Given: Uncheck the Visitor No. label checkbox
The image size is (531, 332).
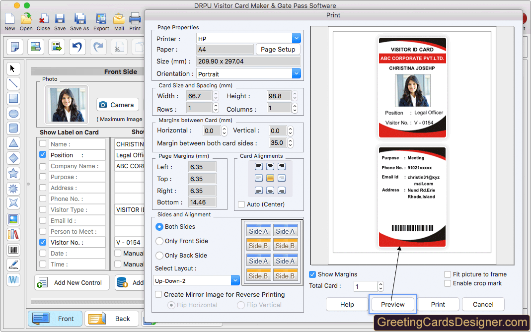Looking at the screenshot, I should [x=43, y=242].
